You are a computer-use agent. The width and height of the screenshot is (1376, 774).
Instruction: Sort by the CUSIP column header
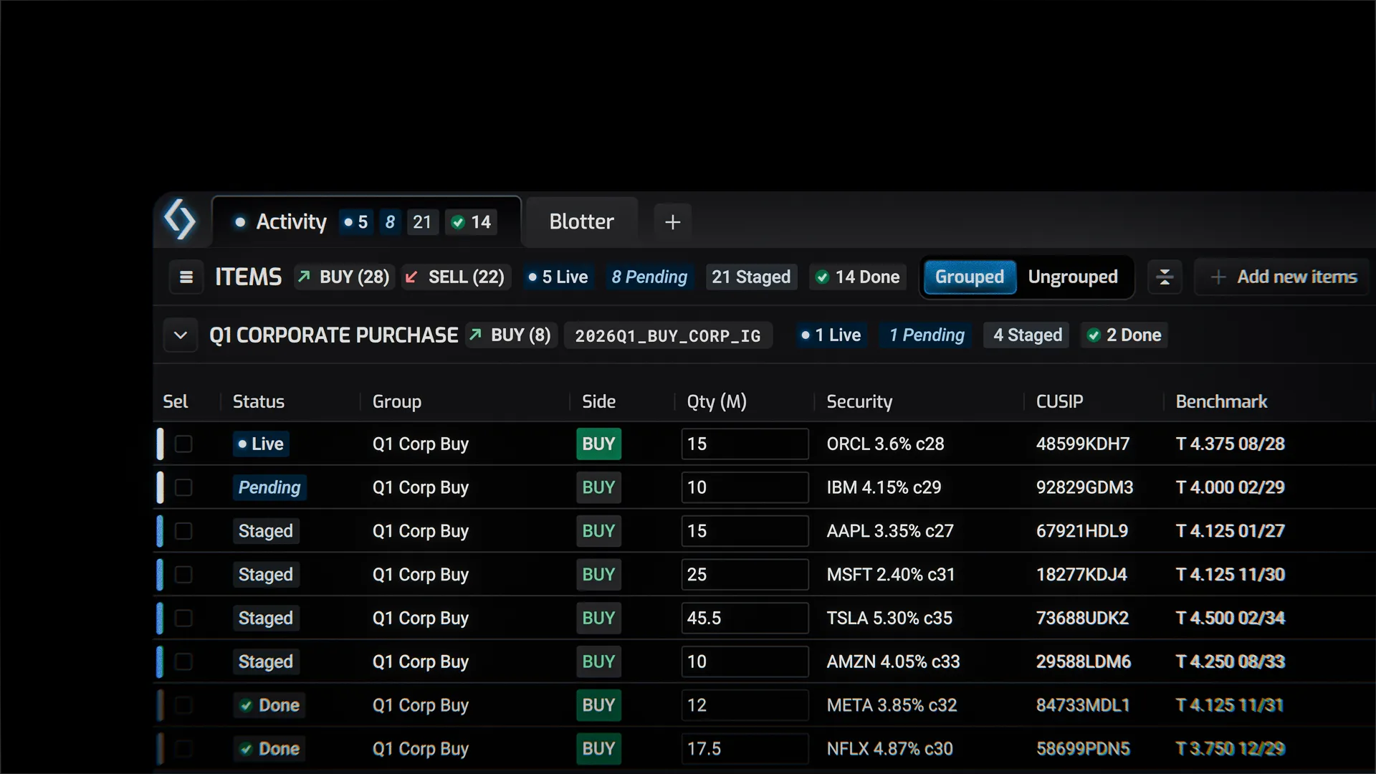pyautogui.click(x=1059, y=402)
